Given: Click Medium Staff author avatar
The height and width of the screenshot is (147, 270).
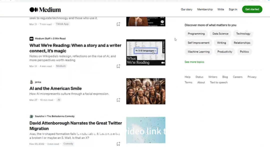Looking at the screenshot, I should pyautogui.click(x=31, y=39).
